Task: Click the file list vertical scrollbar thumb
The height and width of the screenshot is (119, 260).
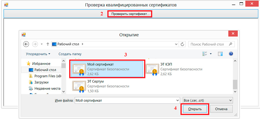Action: point(235,84)
